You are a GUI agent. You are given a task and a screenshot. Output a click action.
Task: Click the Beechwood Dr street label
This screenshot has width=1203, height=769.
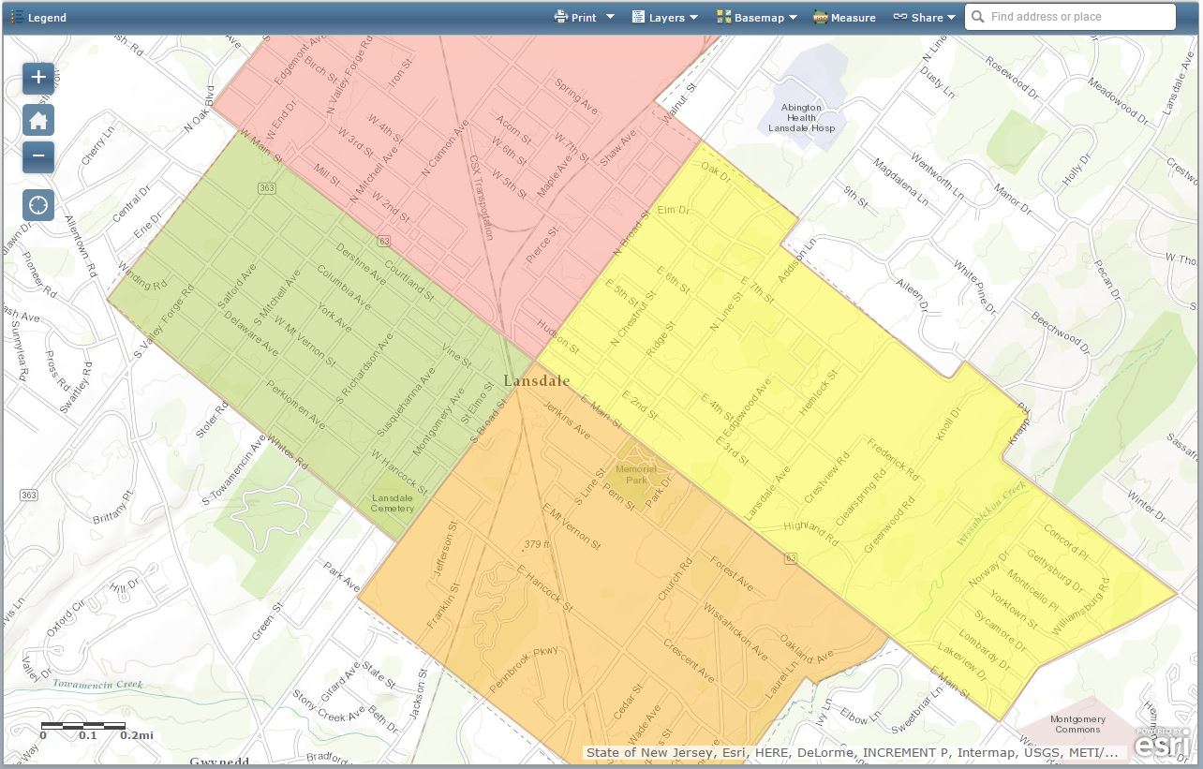1061,333
